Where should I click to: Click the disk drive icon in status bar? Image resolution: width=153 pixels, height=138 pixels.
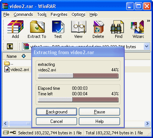pyautogui.click(x=6, y=132)
